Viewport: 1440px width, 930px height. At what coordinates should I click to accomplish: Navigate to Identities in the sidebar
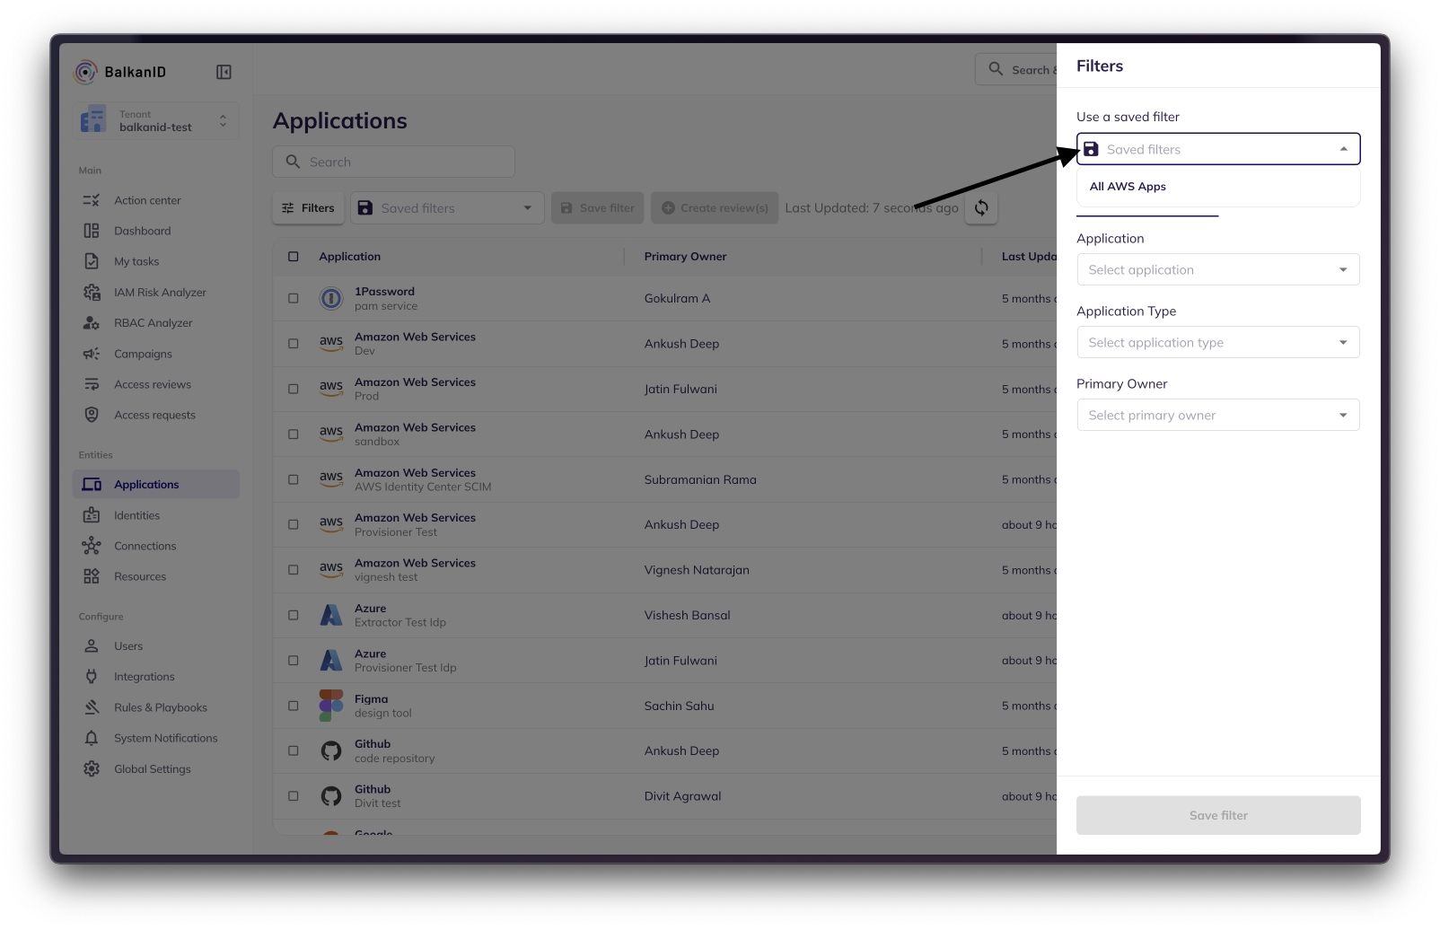136,515
